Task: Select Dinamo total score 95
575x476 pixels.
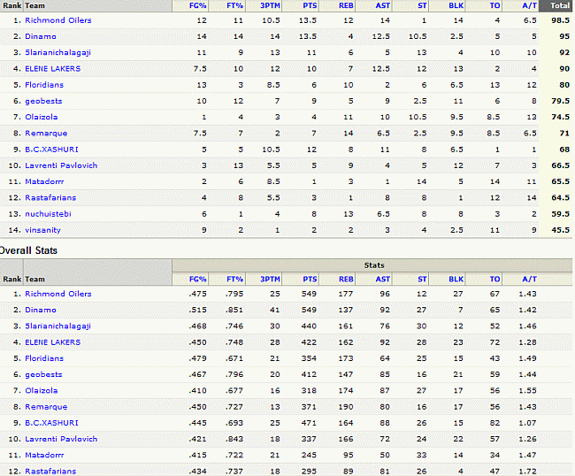Action: point(564,36)
